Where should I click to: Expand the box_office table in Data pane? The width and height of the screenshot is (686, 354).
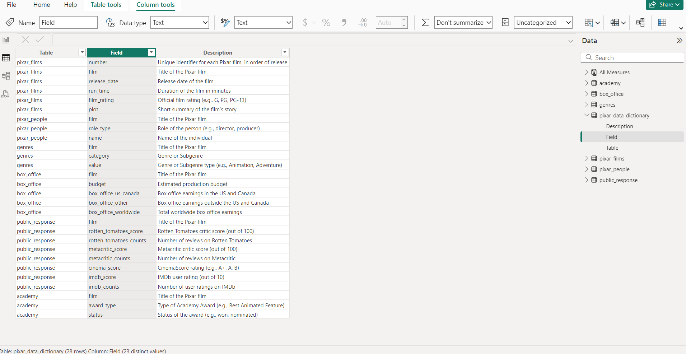(587, 94)
